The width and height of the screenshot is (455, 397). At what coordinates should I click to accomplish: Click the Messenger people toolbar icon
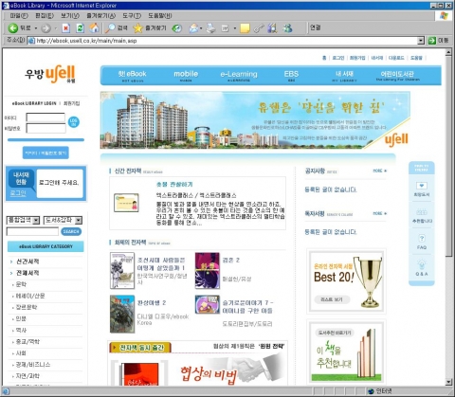point(287,28)
